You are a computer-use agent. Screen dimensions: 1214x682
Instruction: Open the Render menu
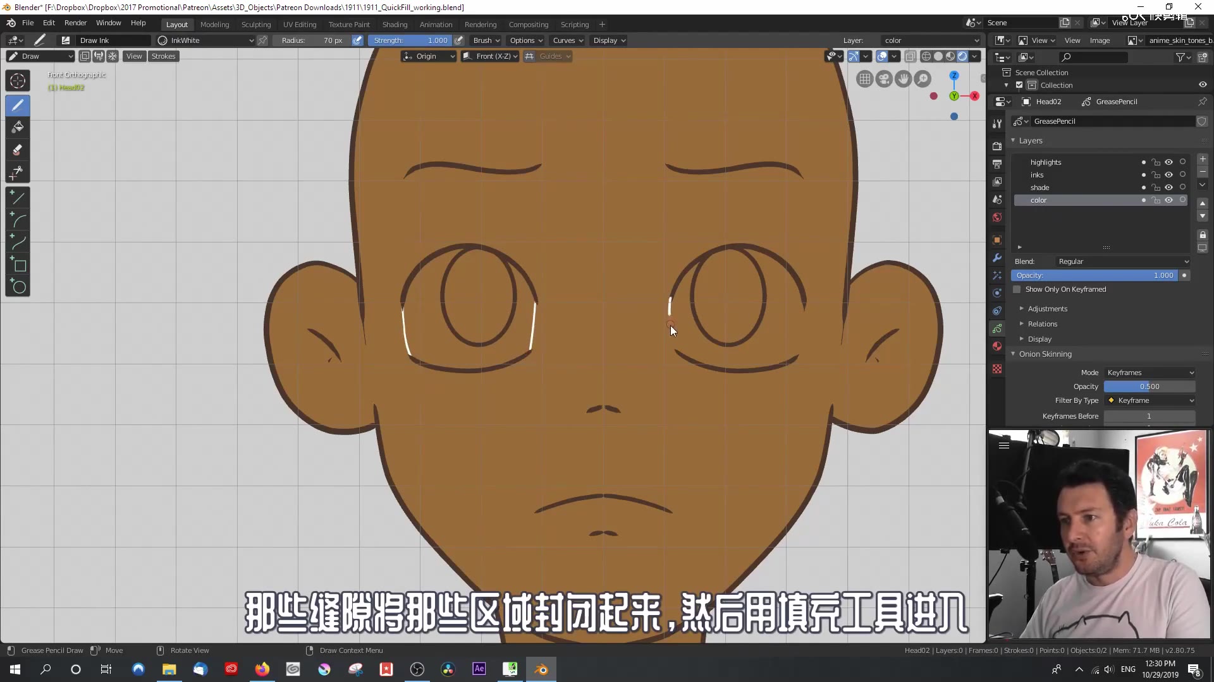click(x=75, y=23)
